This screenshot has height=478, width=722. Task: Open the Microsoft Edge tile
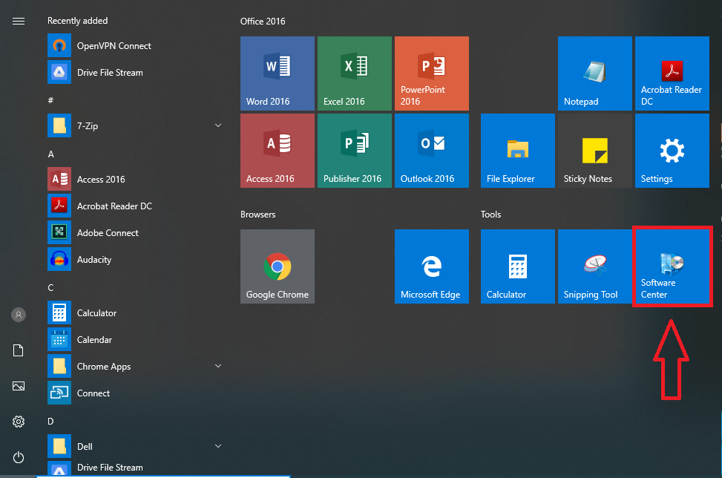(432, 266)
